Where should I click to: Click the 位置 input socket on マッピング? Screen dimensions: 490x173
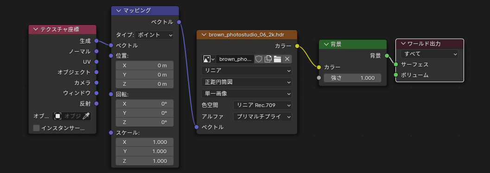111,56
